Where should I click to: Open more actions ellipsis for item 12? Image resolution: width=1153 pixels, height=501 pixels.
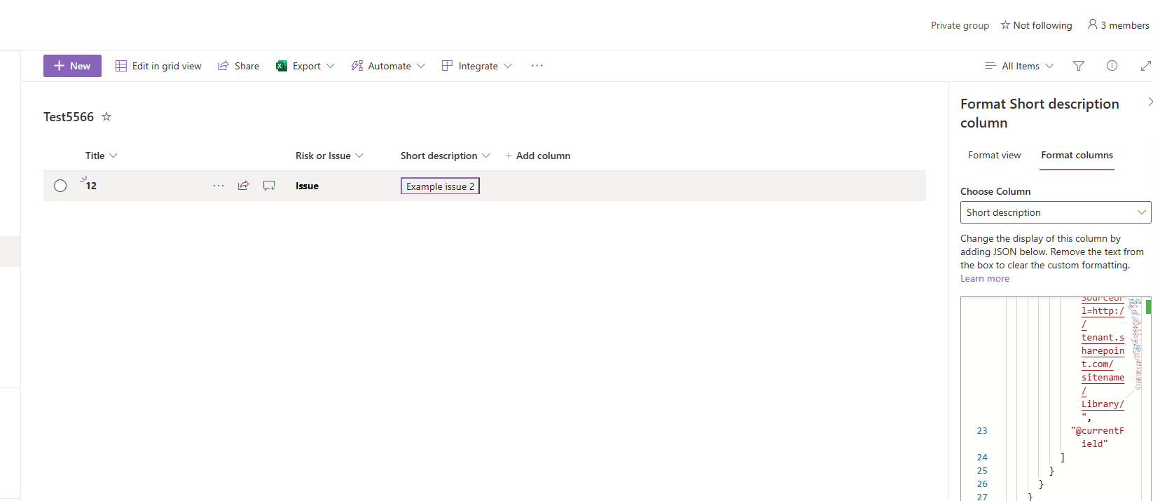coord(219,186)
